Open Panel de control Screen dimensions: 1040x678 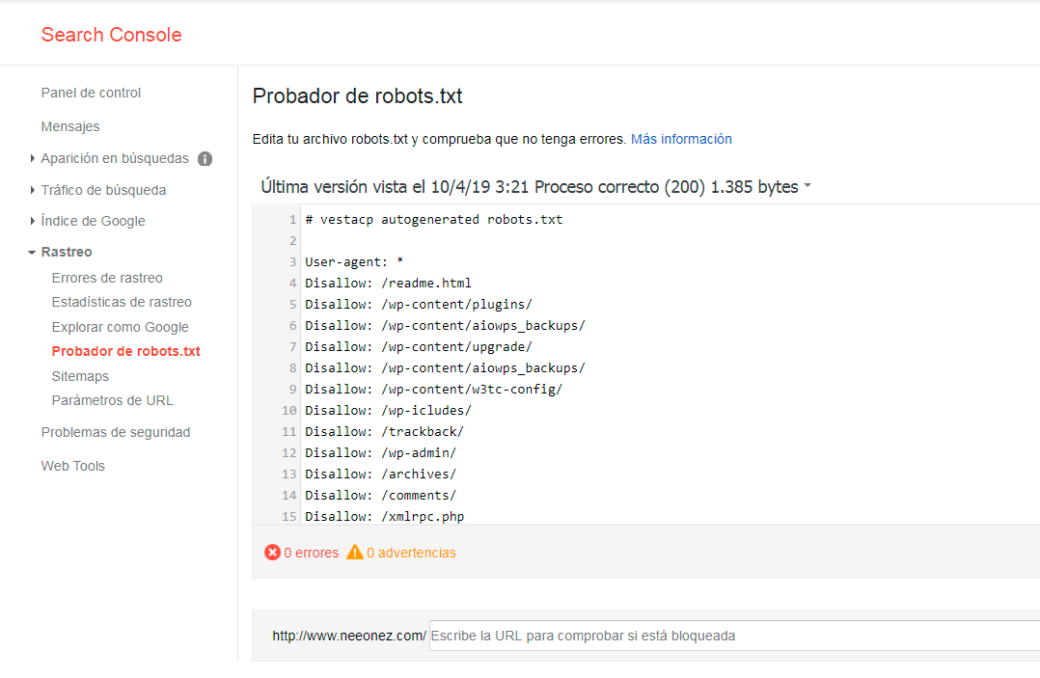91,93
